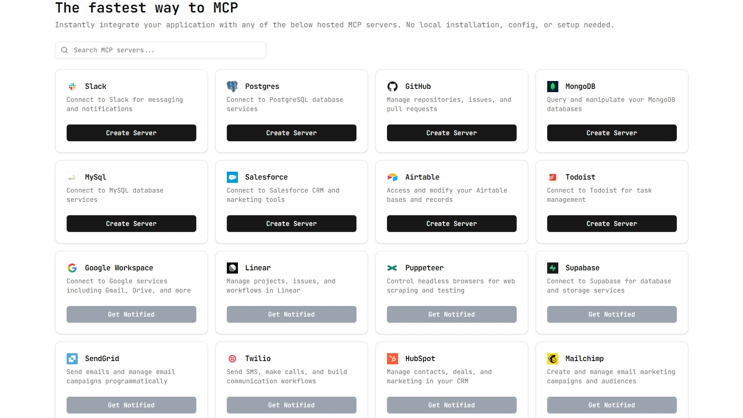
Task: Click the Airtable card title
Action: [423, 177]
